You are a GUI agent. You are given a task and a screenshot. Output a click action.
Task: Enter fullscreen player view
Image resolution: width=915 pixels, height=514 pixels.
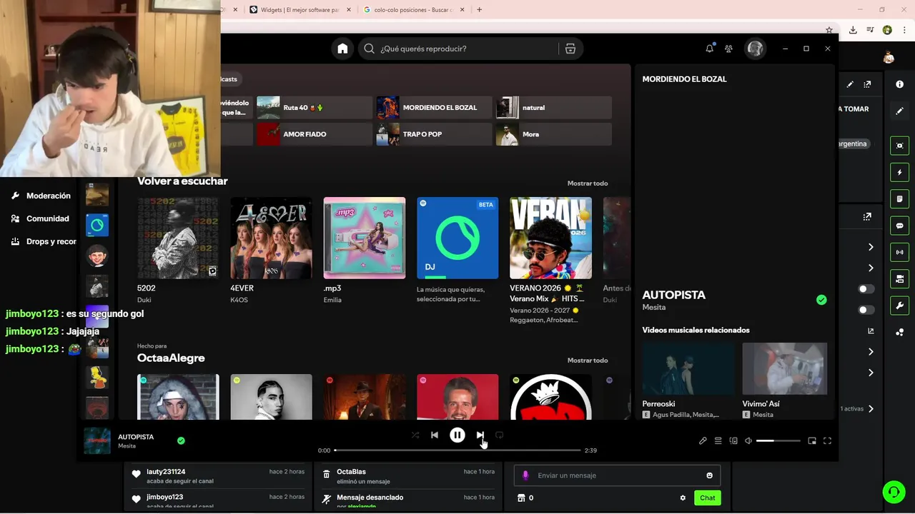tap(827, 440)
